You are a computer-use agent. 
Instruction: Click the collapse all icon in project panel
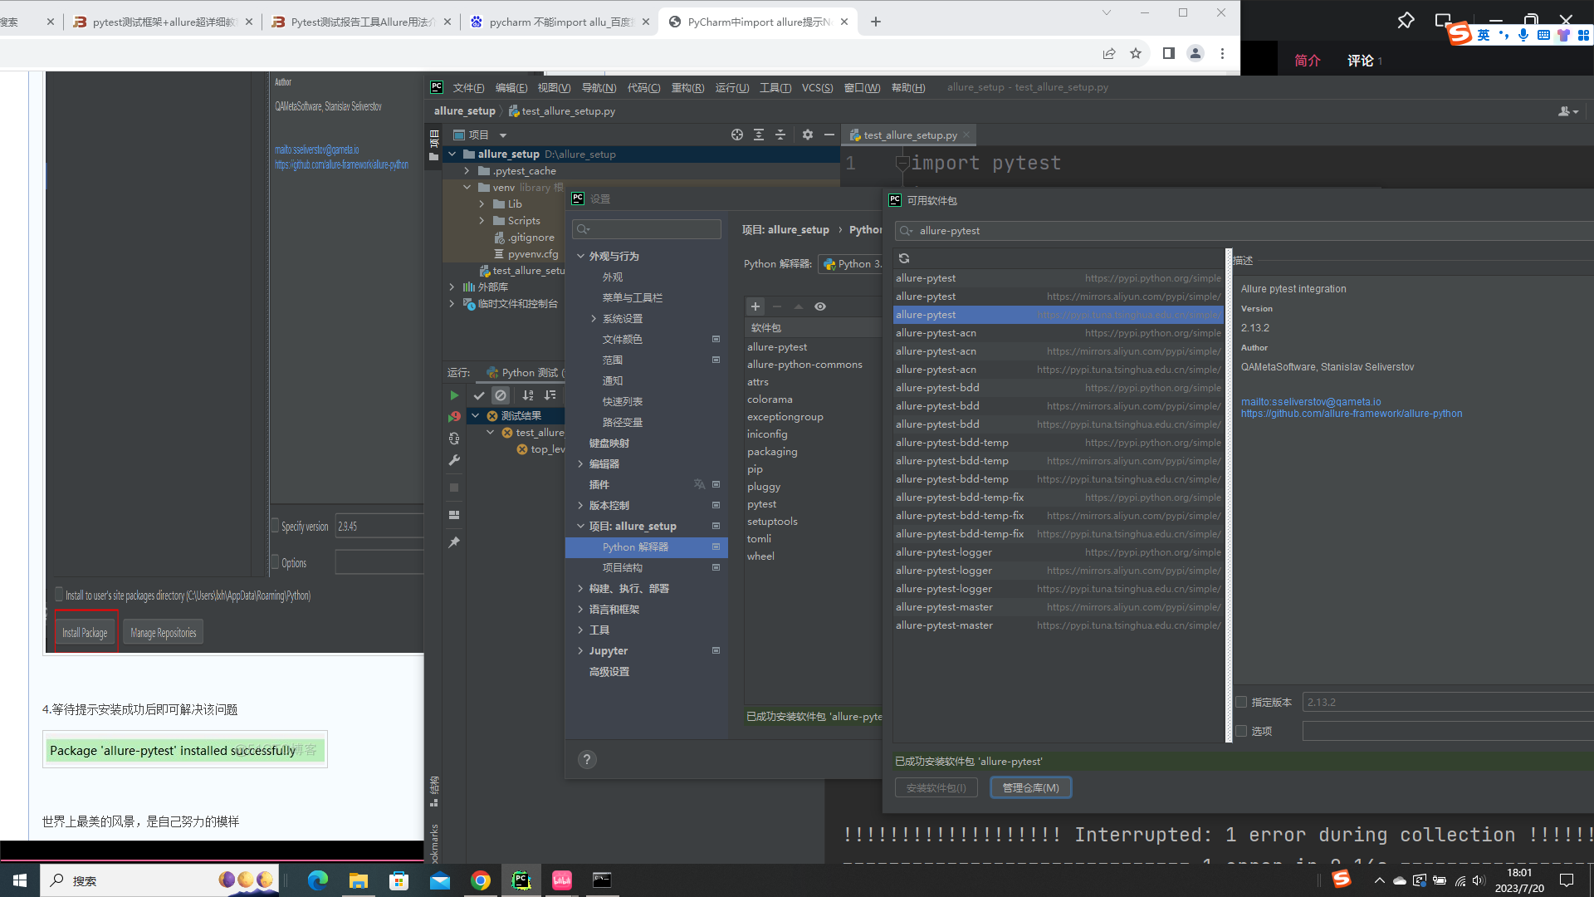click(780, 135)
